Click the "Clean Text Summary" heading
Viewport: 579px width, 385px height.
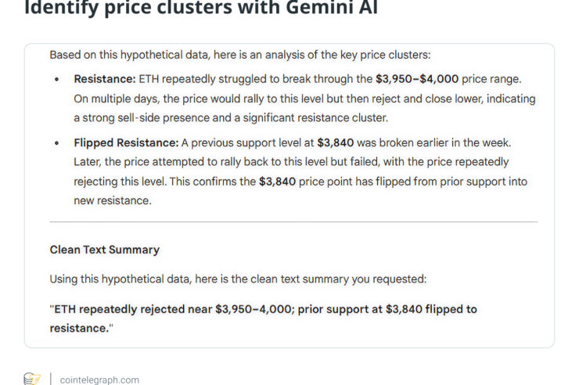(x=104, y=250)
